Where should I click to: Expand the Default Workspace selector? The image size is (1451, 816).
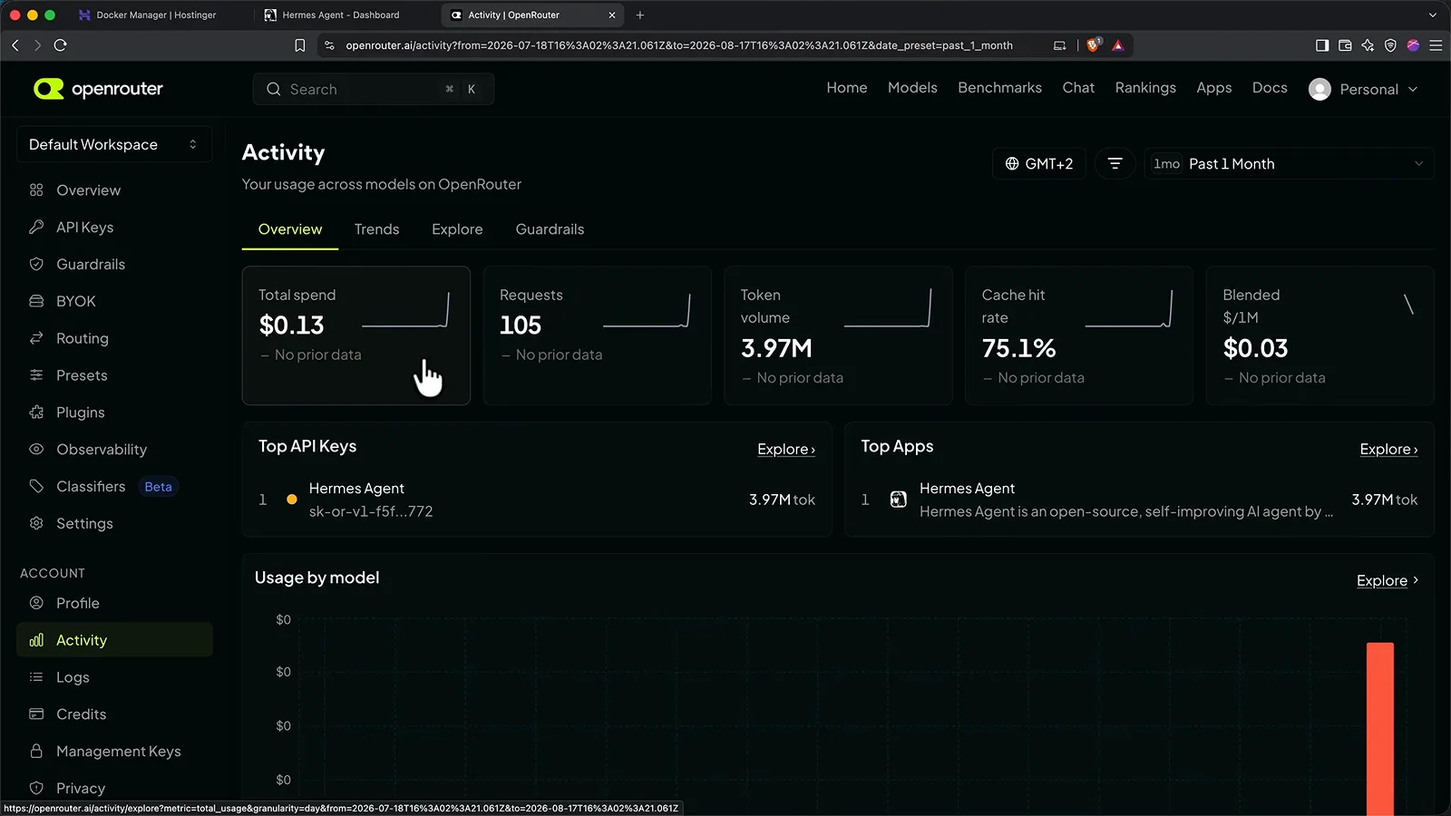114,144
